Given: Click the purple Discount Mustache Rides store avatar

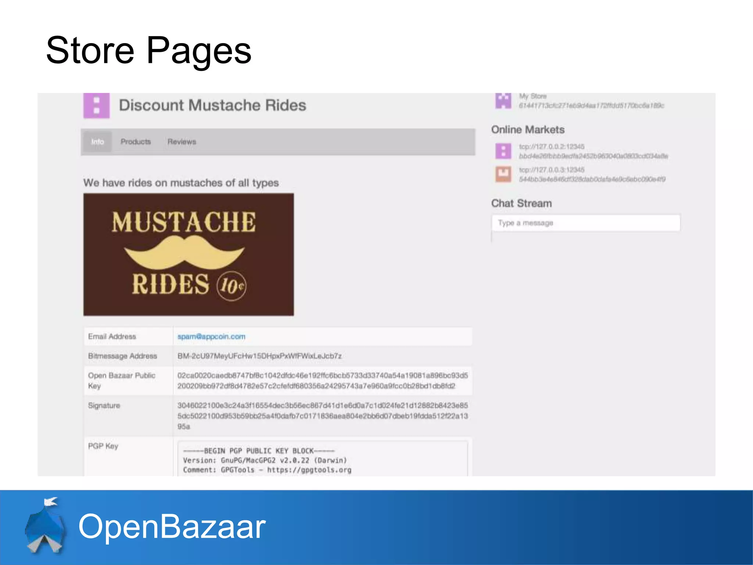Looking at the screenshot, I should 96,105.
